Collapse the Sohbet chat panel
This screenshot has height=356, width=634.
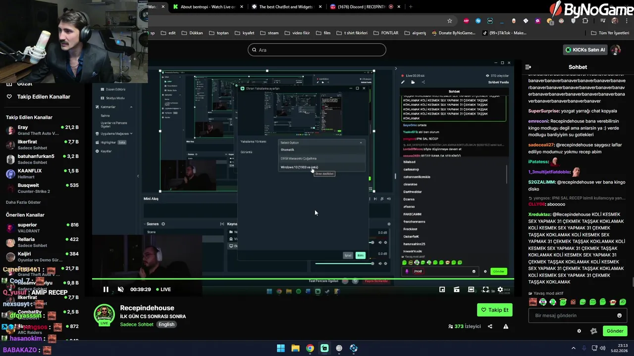(528, 67)
